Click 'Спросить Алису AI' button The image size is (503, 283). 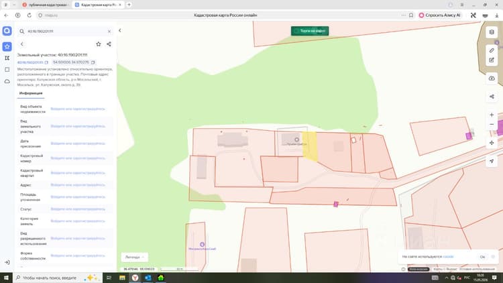click(440, 15)
